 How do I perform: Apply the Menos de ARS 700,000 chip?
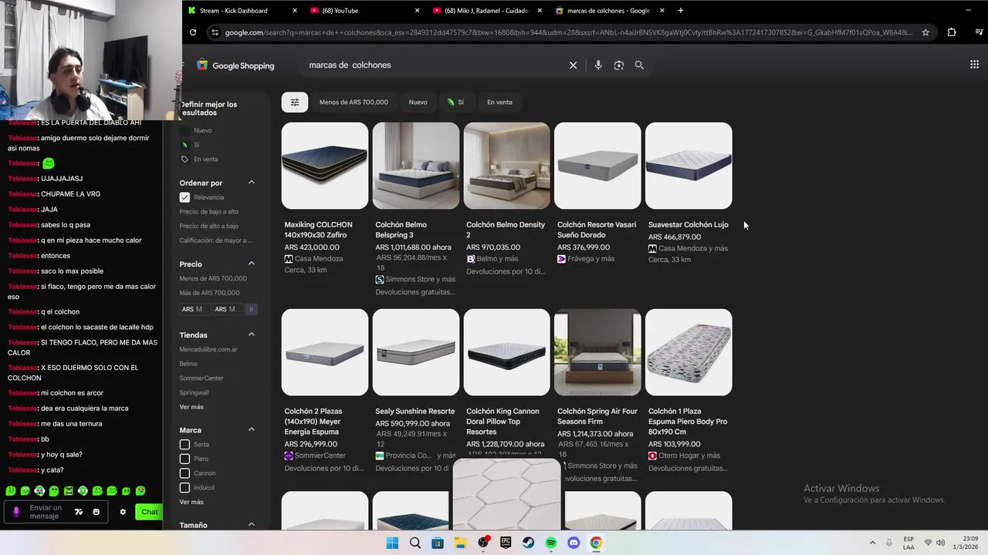coord(354,102)
